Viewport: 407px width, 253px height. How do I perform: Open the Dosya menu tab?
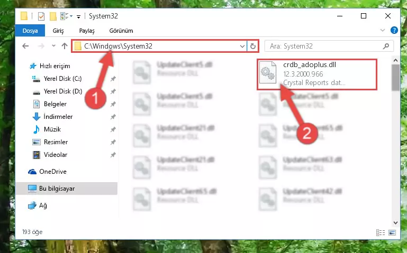click(30, 31)
